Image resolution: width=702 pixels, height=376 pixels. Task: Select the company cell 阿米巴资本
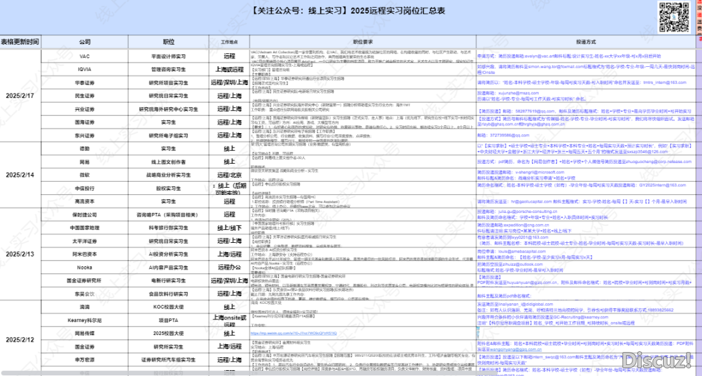(84, 254)
